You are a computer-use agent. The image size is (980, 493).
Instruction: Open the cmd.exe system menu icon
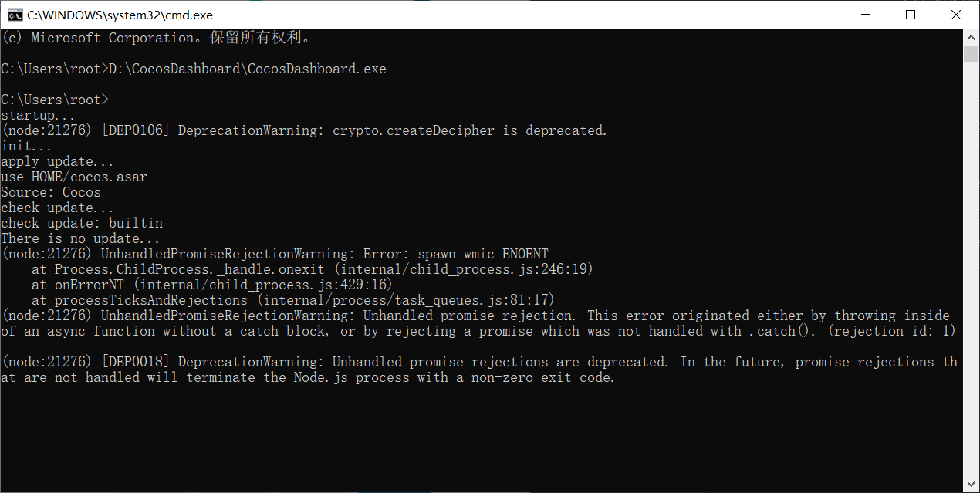[x=14, y=15]
